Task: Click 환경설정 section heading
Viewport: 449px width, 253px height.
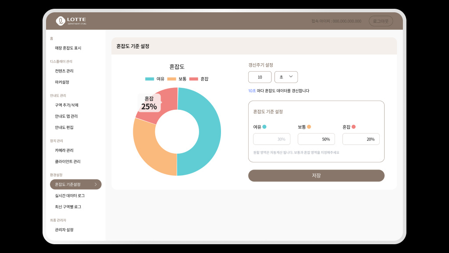Action: click(x=56, y=175)
